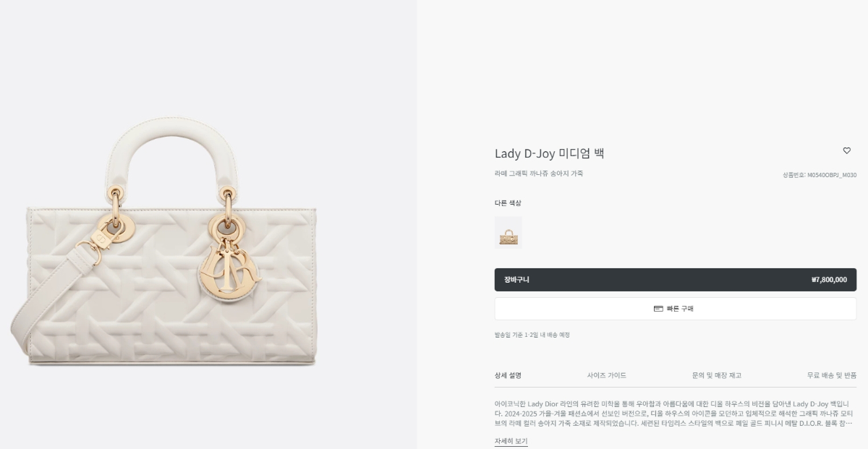Switch to the 상세 설명 tab
The height and width of the screenshot is (449, 868).
508,375
